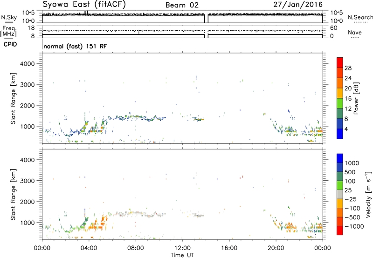Pick the green Velocity segment between 25 and 100

click(x=340, y=185)
